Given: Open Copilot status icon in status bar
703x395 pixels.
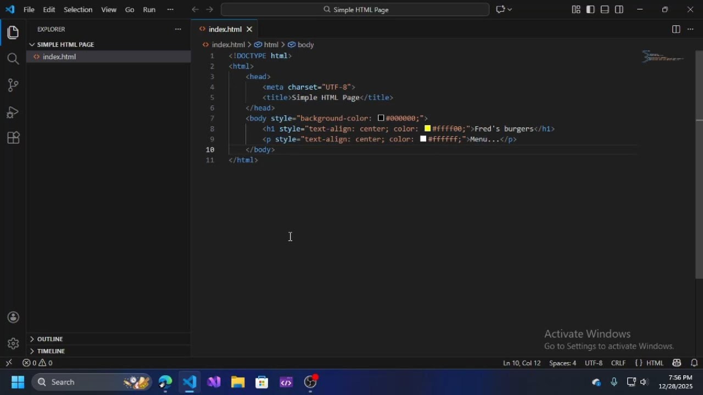Looking at the screenshot, I should pyautogui.click(x=677, y=363).
